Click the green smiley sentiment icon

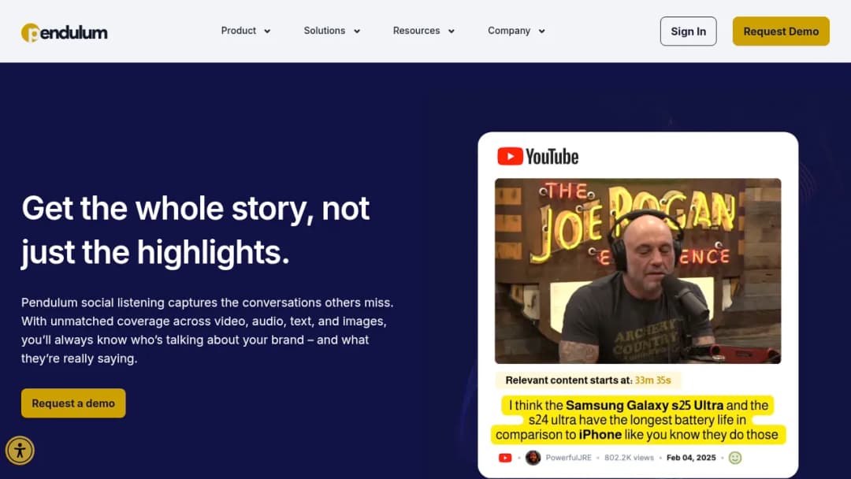click(x=735, y=458)
